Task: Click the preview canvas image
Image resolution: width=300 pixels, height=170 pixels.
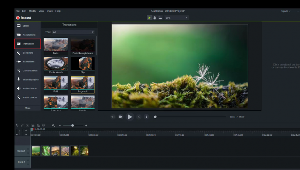Action: point(180,66)
